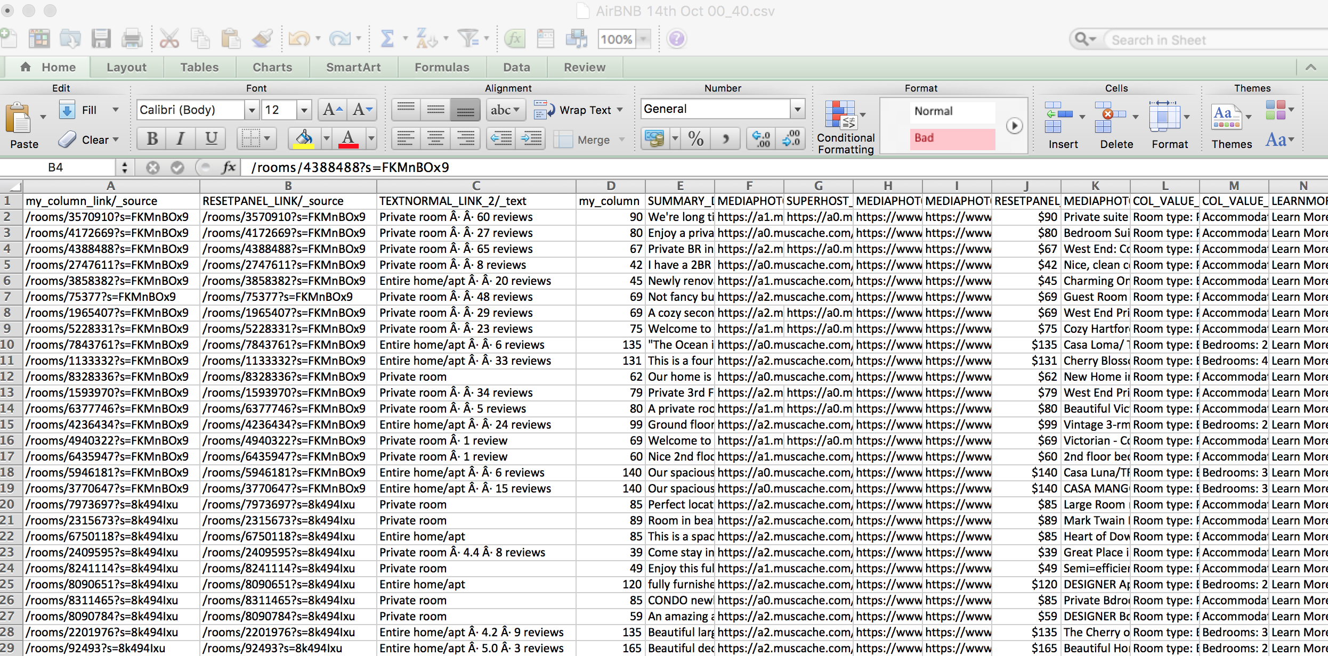
Task: Expand the Fill options dropdown arrow
Action: [x=115, y=110]
